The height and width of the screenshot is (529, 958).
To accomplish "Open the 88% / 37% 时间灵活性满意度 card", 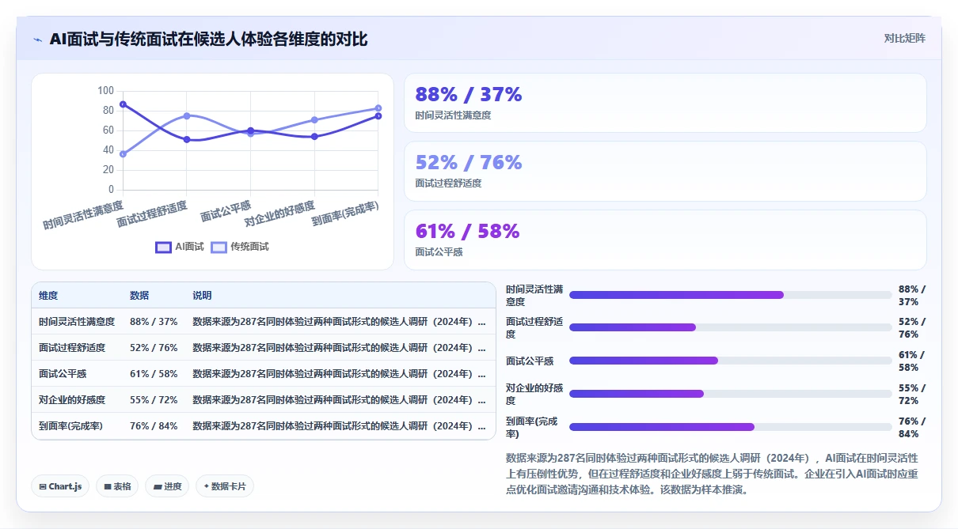I will pyautogui.click(x=665, y=103).
